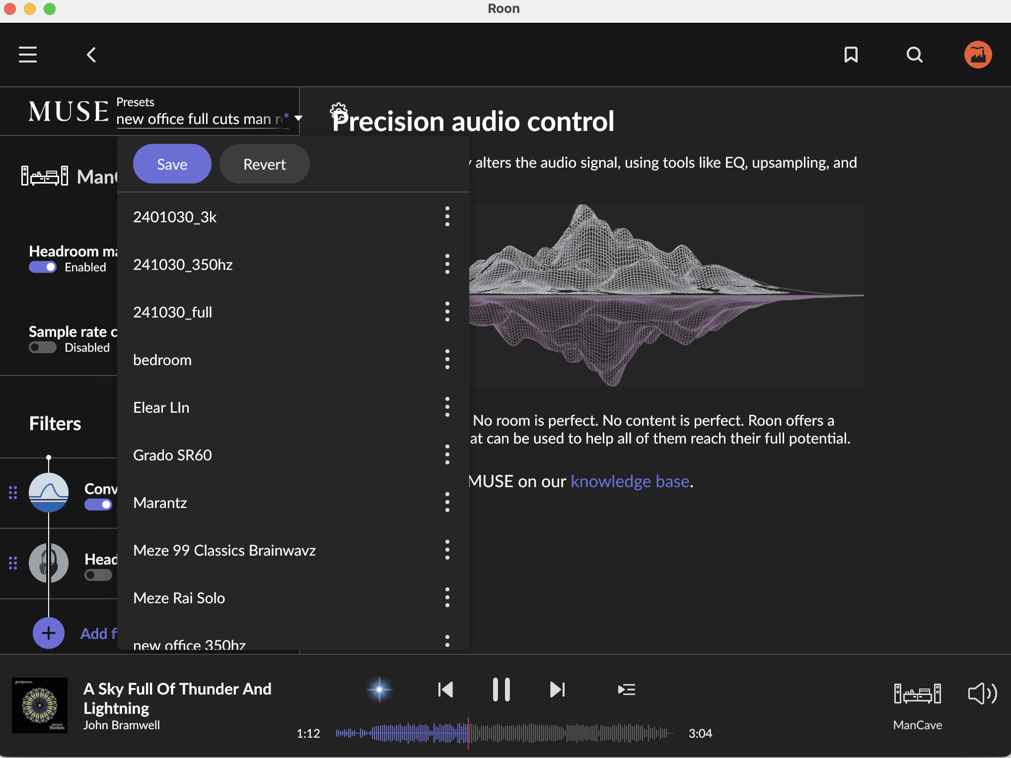Enable Sample rate conversion switch
Image resolution: width=1011 pixels, height=758 pixels.
43,348
